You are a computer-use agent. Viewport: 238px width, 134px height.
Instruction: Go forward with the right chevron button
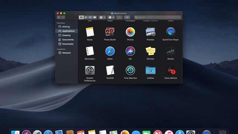pos(63,17)
